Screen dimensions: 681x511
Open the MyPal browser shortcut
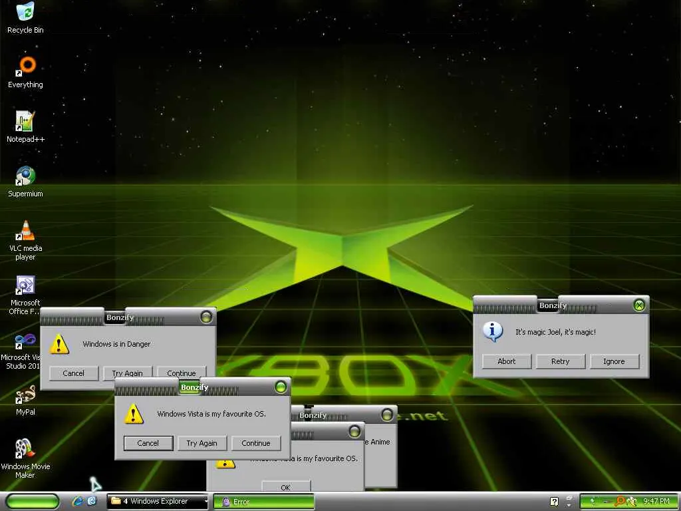click(25, 400)
